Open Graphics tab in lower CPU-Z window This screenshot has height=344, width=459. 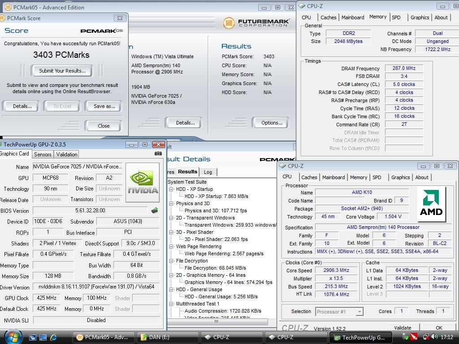pyautogui.click(x=400, y=177)
